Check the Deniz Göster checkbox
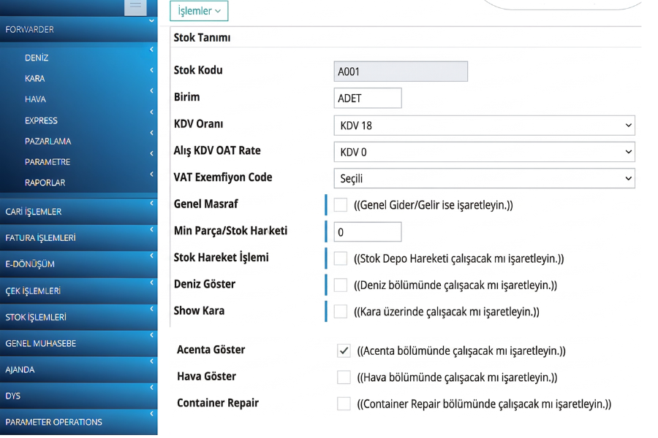This screenshot has width=658, height=438. point(341,285)
